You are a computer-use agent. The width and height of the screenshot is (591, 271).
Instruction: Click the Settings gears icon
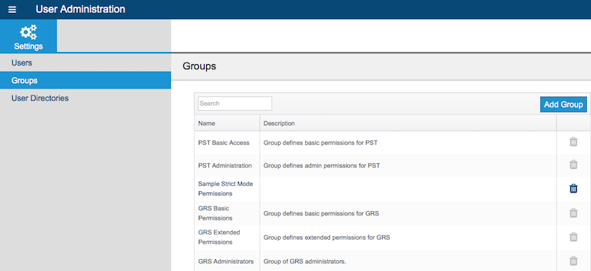[29, 32]
